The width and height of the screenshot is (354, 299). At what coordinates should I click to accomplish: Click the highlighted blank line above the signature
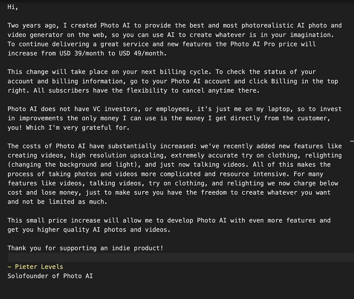(x=177, y=257)
